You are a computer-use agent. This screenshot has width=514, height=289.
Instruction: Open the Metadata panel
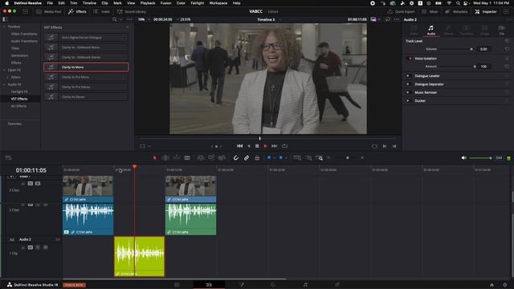[x=456, y=11]
